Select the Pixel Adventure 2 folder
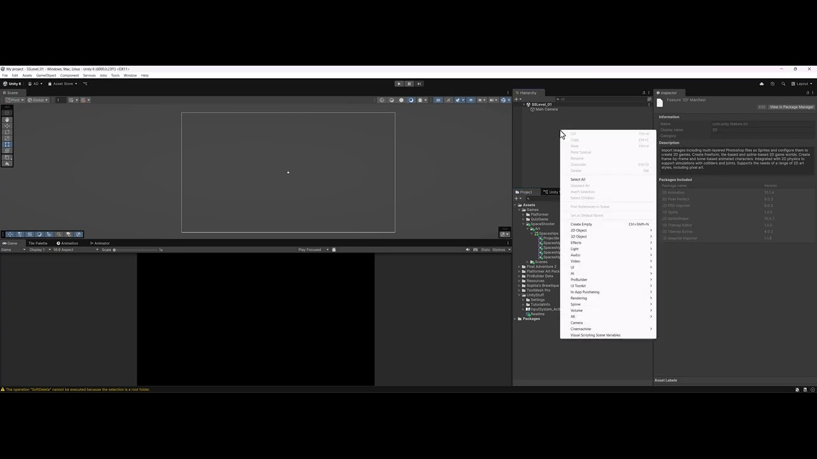The image size is (817, 459). point(541,266)
